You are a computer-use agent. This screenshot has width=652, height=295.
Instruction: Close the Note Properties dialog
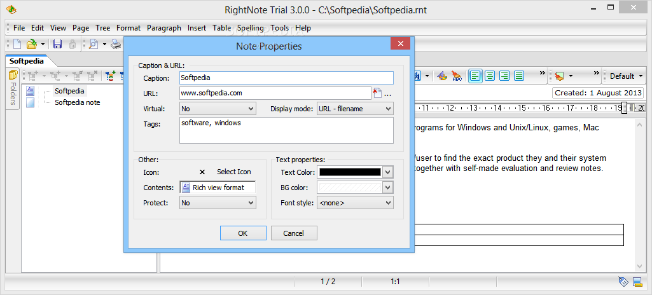coord(400,43)
